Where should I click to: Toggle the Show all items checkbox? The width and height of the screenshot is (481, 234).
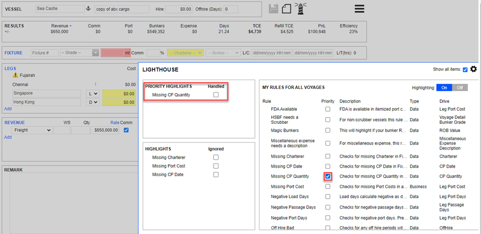tap(465, 70)
